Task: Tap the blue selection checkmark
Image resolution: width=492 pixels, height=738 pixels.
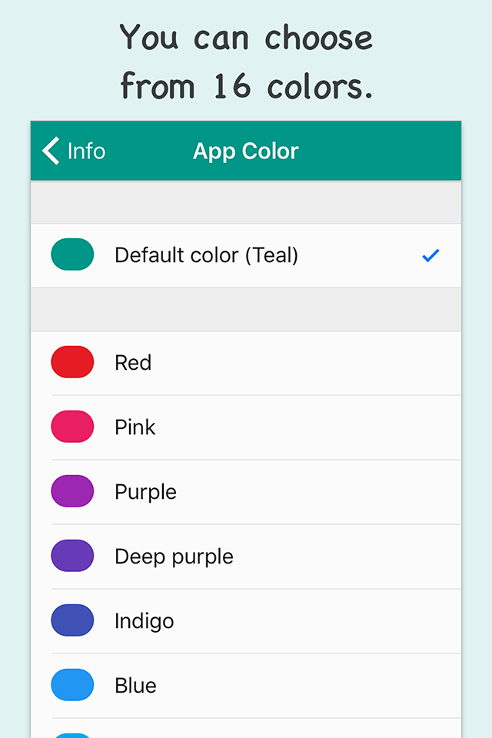Action: [430, 255]
